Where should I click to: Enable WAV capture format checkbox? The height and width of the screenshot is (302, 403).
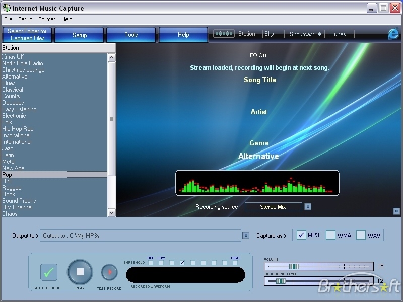click(361, 235)
